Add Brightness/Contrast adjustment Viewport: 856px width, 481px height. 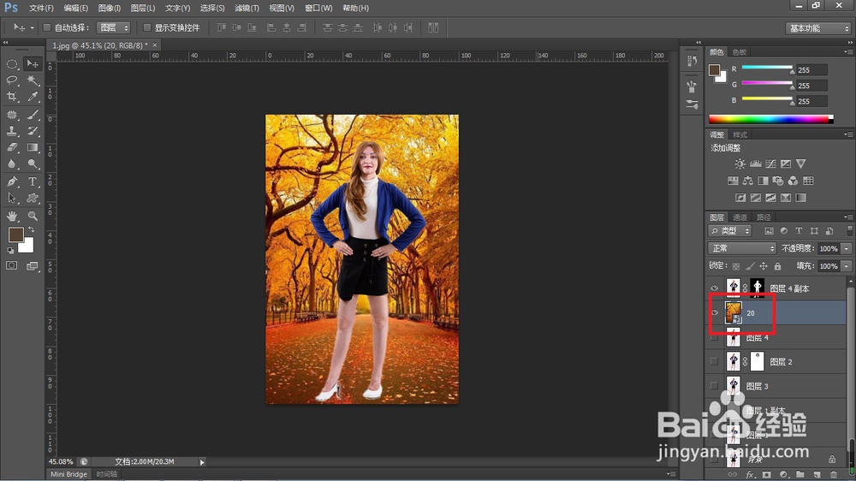coord(740,163)
